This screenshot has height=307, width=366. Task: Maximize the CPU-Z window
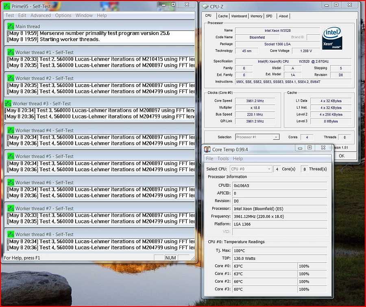click(x=336, y=5)
